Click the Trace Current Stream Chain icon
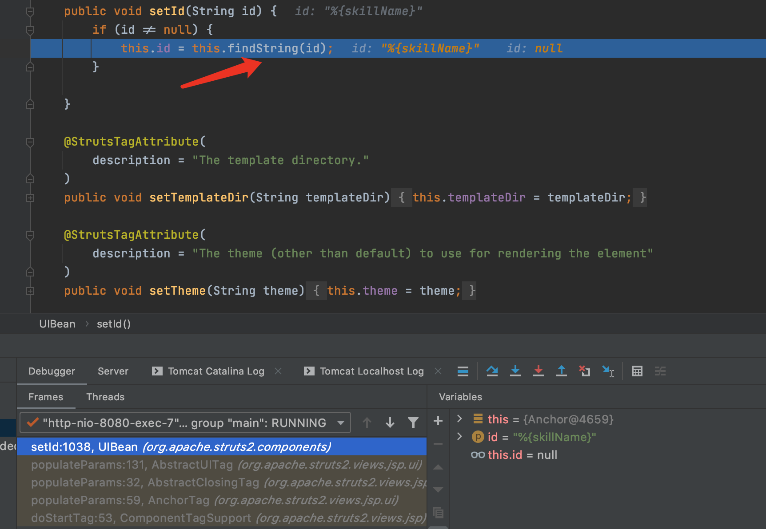The image size is (766, 529). (660, 371)
